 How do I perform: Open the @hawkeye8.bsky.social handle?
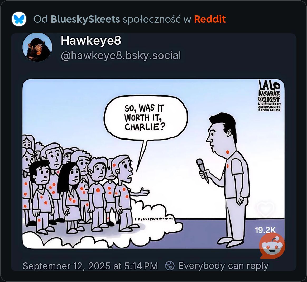121,55
